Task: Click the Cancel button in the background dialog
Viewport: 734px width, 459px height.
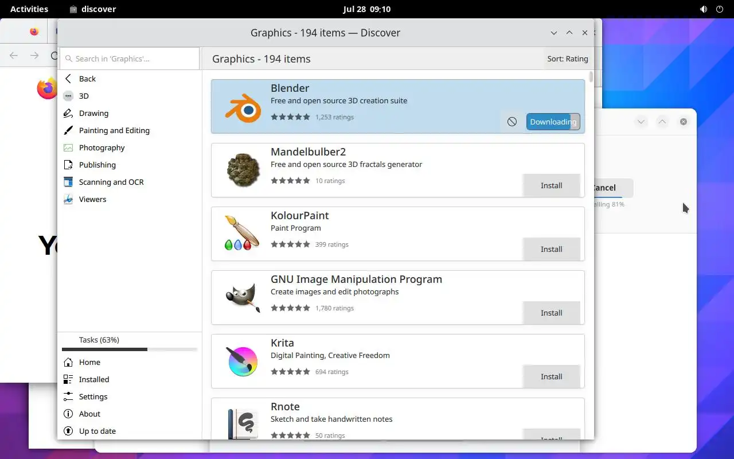Action: coord(614,188)
